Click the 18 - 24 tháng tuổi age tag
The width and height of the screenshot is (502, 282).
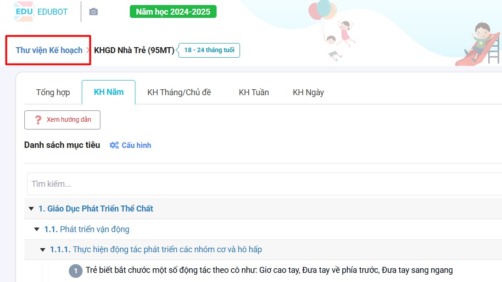[209, 50]
